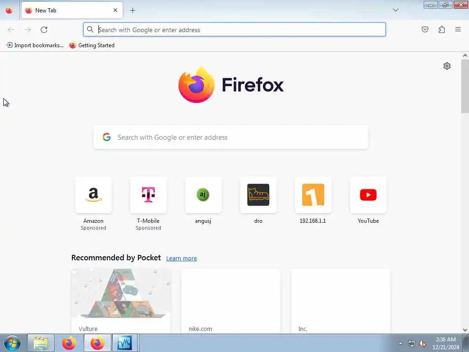Open Windows Explorer from the taskbar
469x352 pixels.
coord(41,343)
